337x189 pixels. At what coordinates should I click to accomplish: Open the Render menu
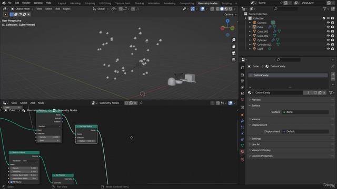coord(26,3)
